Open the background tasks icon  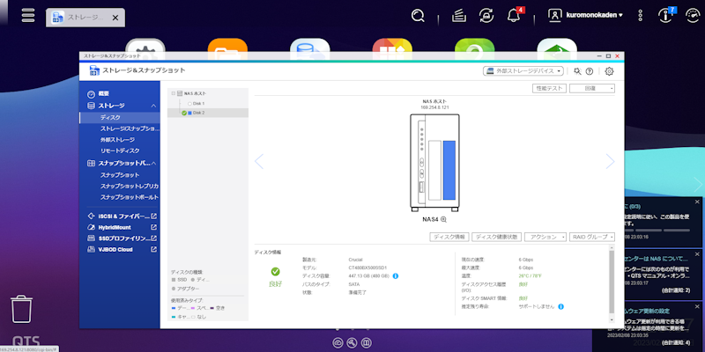[x=458, y=16]
